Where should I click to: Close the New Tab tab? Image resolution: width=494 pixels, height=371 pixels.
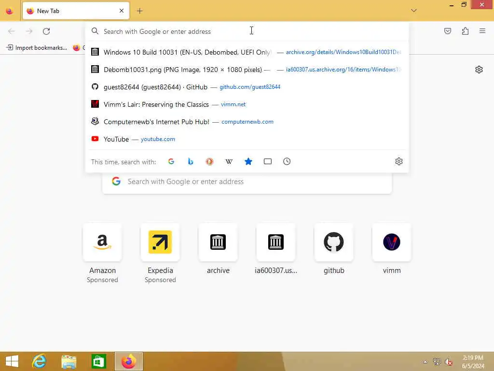[x=122, y=11]
